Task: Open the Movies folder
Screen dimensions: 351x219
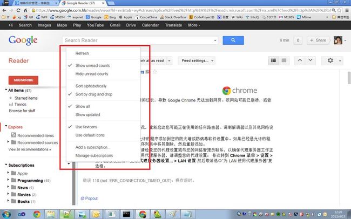Action: click(x=24, y=195)
